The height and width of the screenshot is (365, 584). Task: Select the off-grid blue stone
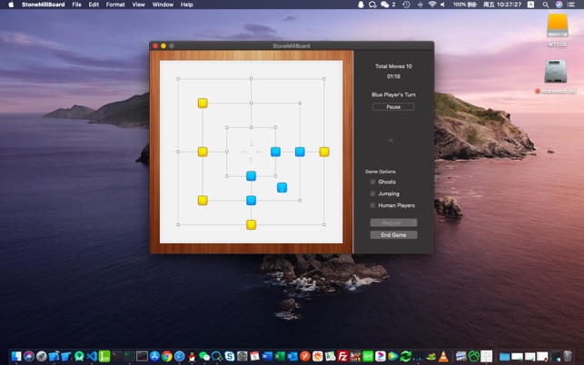pyautogui.click(x=282, y=187)
